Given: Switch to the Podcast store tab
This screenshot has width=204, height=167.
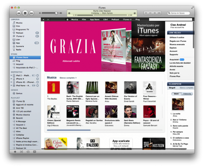Looking at the screenshot, I should pos(115,20).
